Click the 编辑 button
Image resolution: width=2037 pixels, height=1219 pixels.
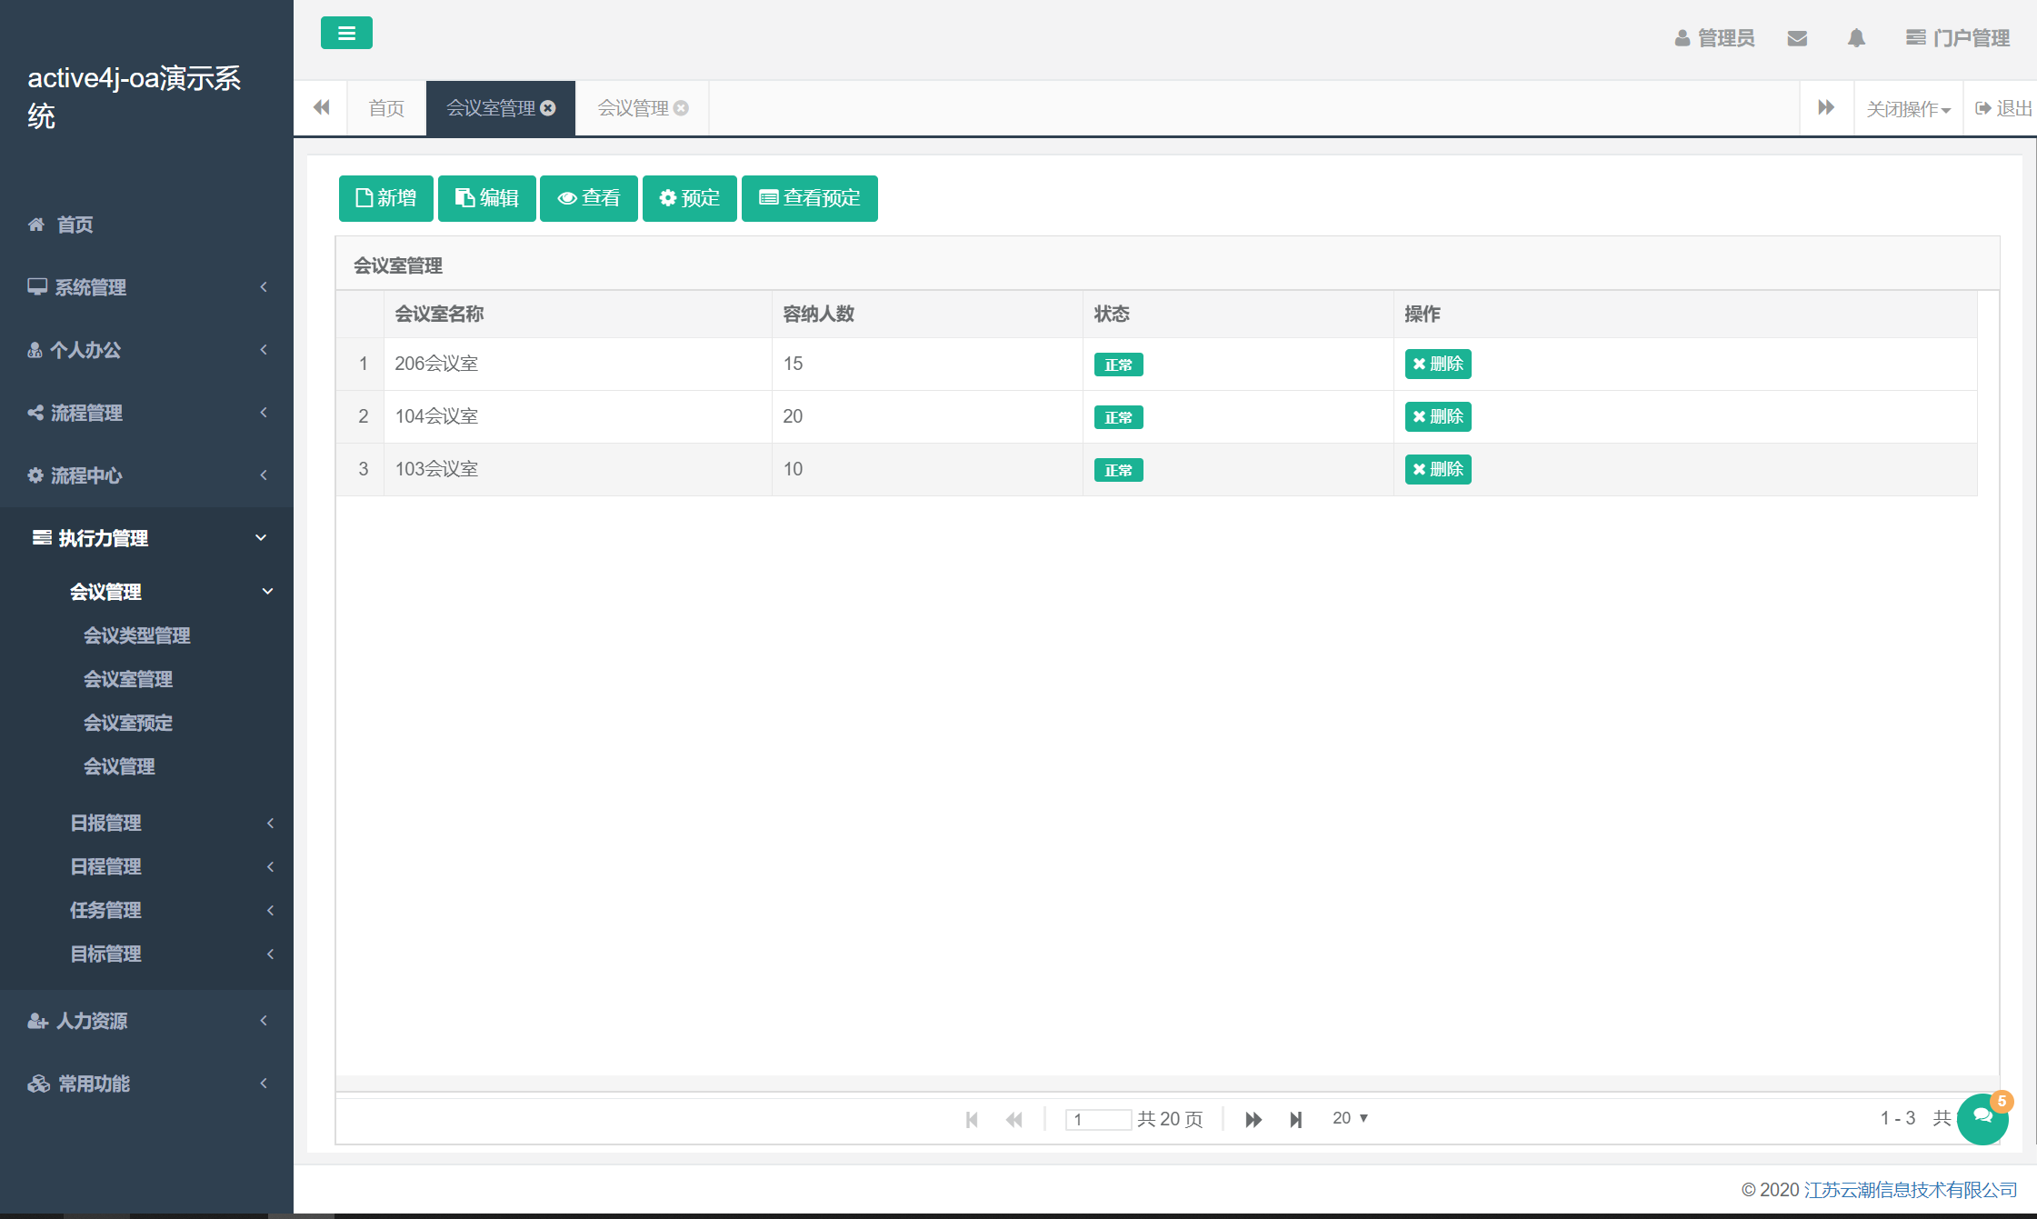click(487, 198)
